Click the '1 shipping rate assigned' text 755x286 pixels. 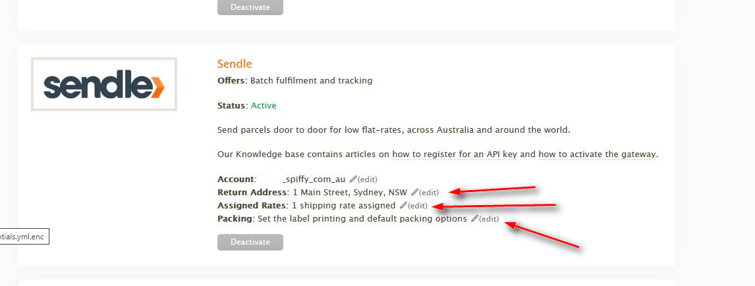pos(344,205)
